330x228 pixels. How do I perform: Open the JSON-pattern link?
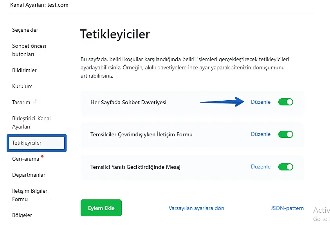point(287,208)
